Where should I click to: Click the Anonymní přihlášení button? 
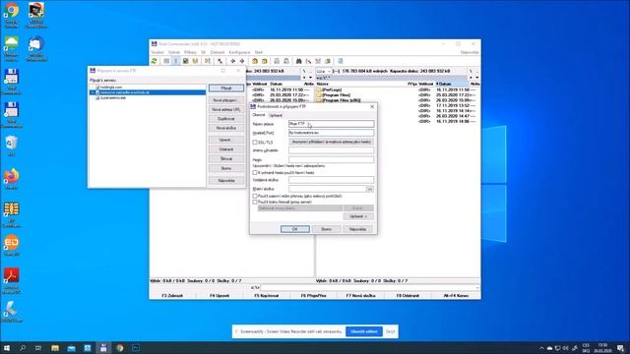pos(331,142)
